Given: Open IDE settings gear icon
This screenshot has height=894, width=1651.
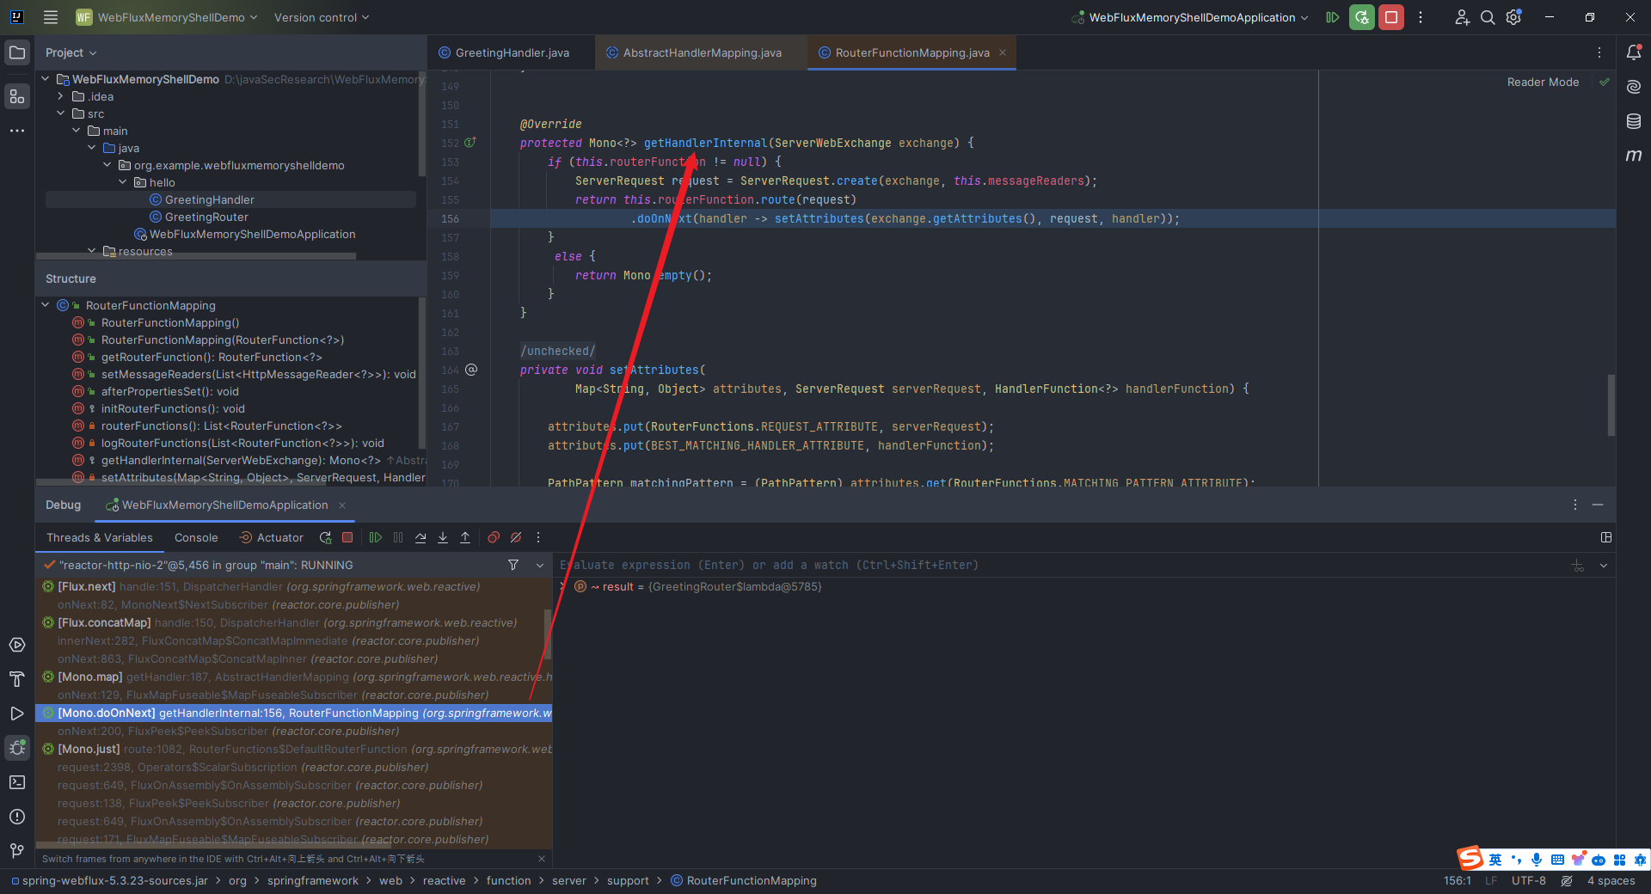Looking at the screenshot, I should click(1514, 17).
